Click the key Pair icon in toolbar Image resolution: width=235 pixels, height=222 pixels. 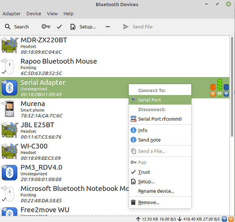pyautogui.click(x=46, y=27)
